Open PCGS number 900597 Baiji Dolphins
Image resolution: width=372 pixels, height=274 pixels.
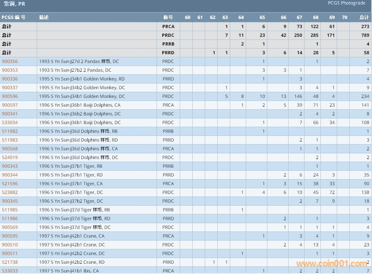pyautogui.click(x=10, y=105)
